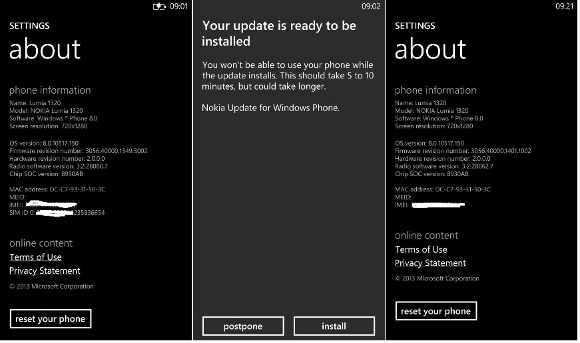Open Privacy Statement link on 09:01 screen
The width and height of the screenshot is (580, 343).
click(45, 271)
